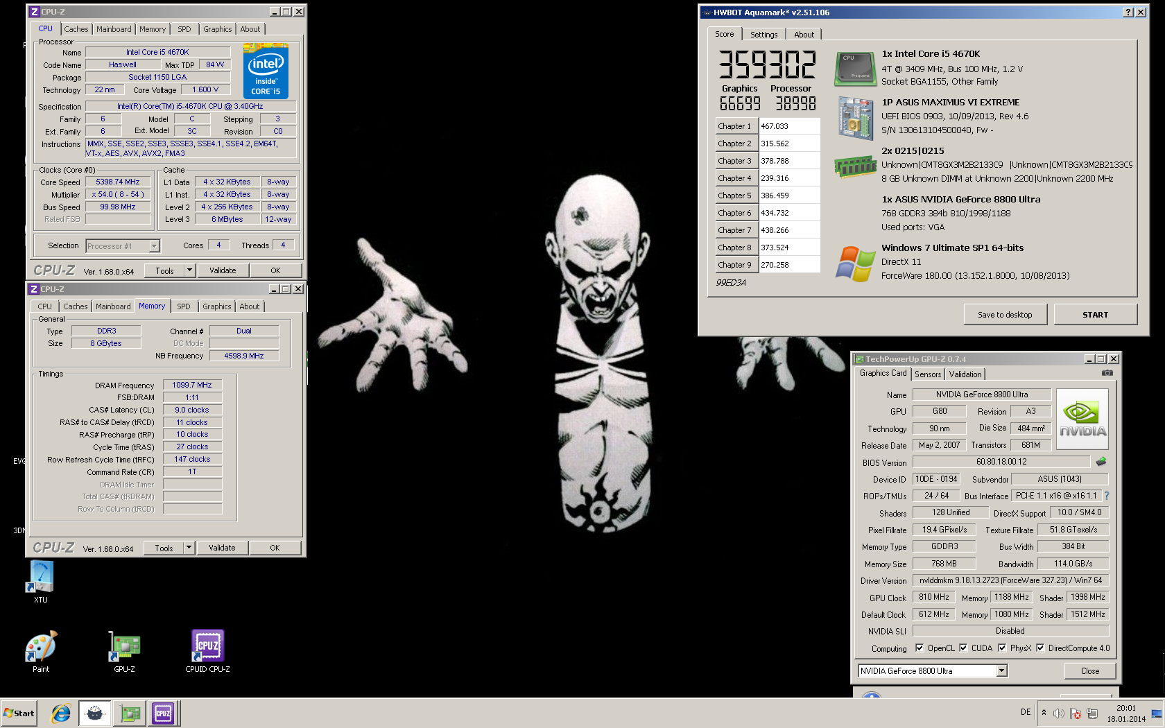Click the GPU-Z screenshot camera icon
This screenshot has width=1165, height=728.
point(1107,373)
